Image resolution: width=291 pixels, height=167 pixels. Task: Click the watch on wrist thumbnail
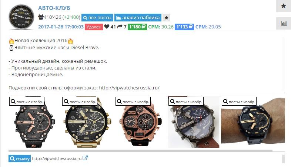coord(253,123)
